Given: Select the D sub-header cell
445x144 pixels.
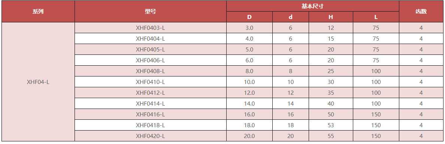Looking at the screenshot, I should tap(249, 17).
